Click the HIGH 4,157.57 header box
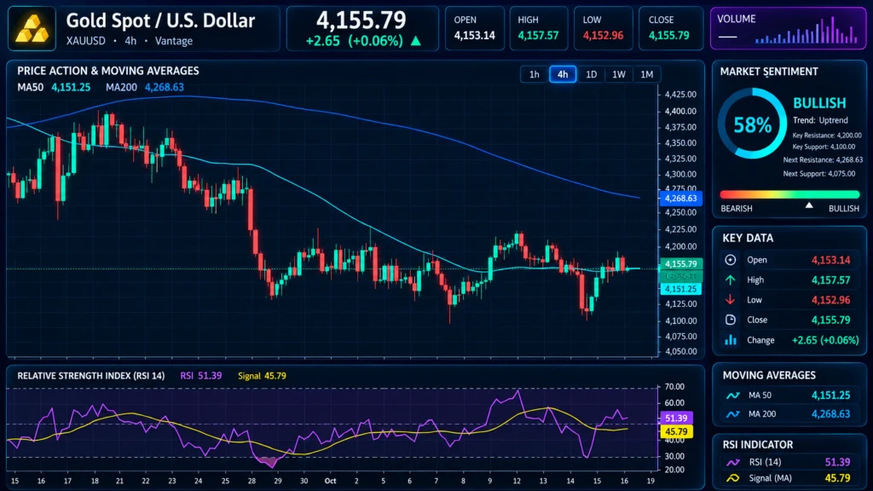 (x=539, y=28)
